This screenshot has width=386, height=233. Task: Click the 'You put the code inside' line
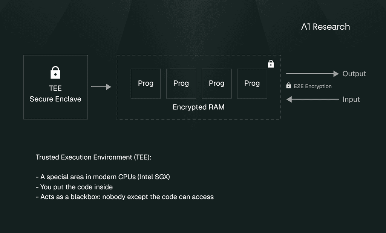click(74, 187)
